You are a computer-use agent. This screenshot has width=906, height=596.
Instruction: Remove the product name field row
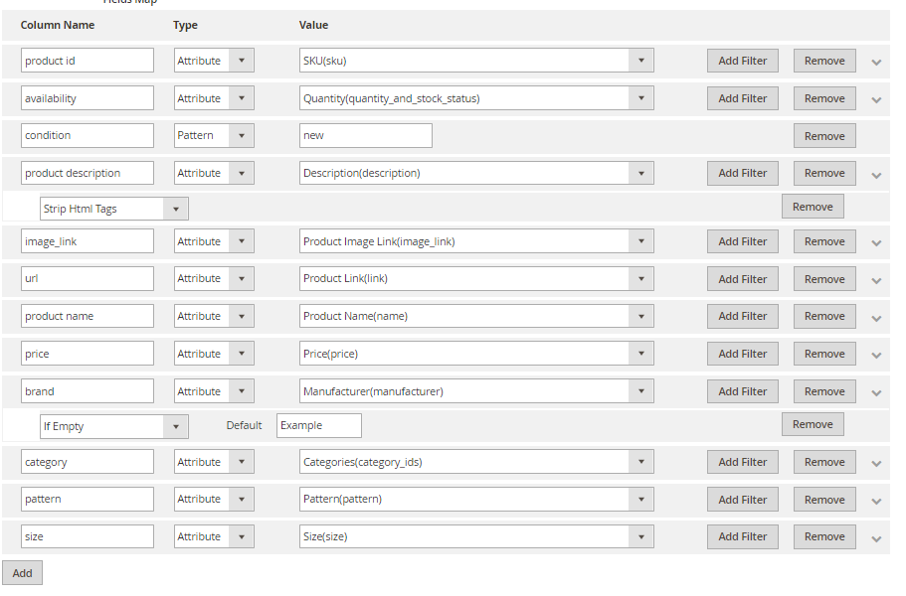coord(824,316)
